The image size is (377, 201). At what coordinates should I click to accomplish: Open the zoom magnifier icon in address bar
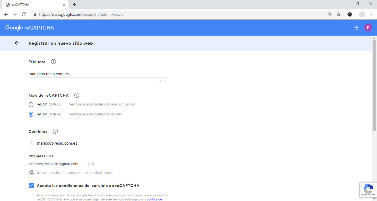click(x=330, y=14)
